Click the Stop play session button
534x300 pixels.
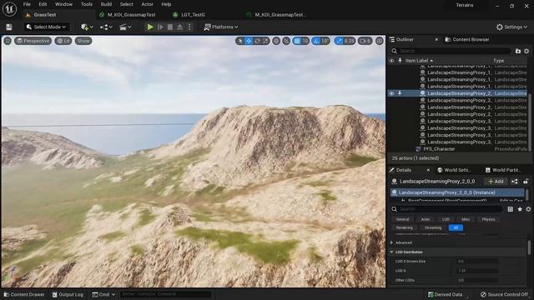coord(170,27)
